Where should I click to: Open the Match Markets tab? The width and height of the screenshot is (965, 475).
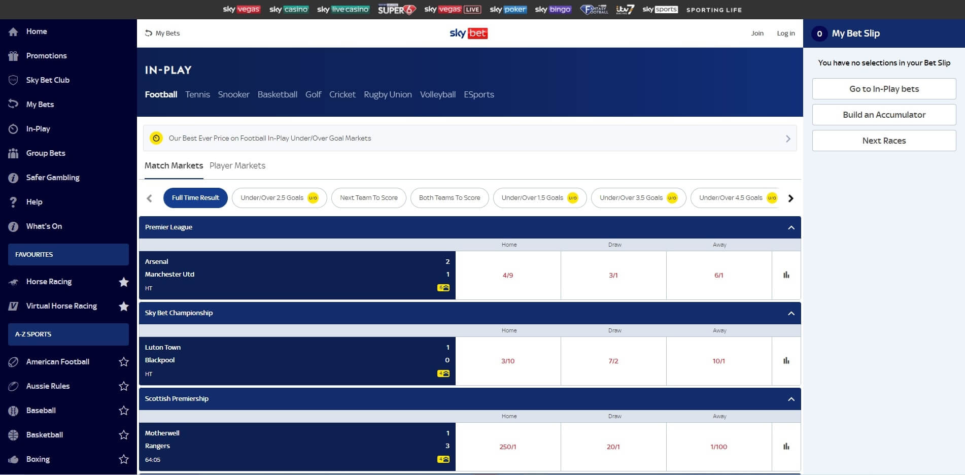[174, 165]
